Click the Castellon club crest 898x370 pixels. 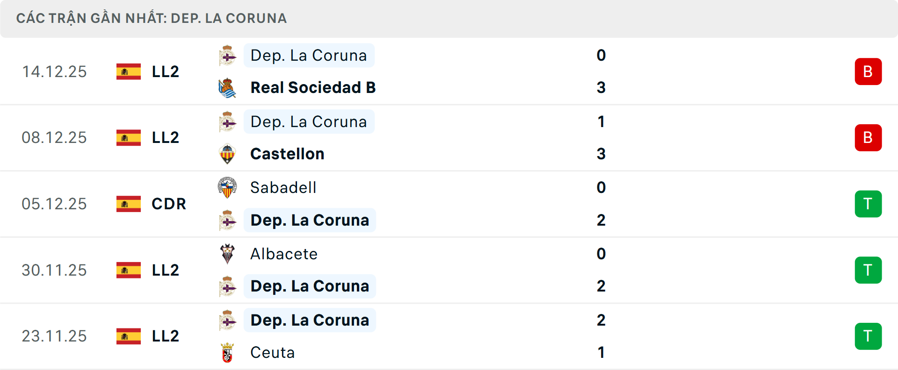(227, 154)
